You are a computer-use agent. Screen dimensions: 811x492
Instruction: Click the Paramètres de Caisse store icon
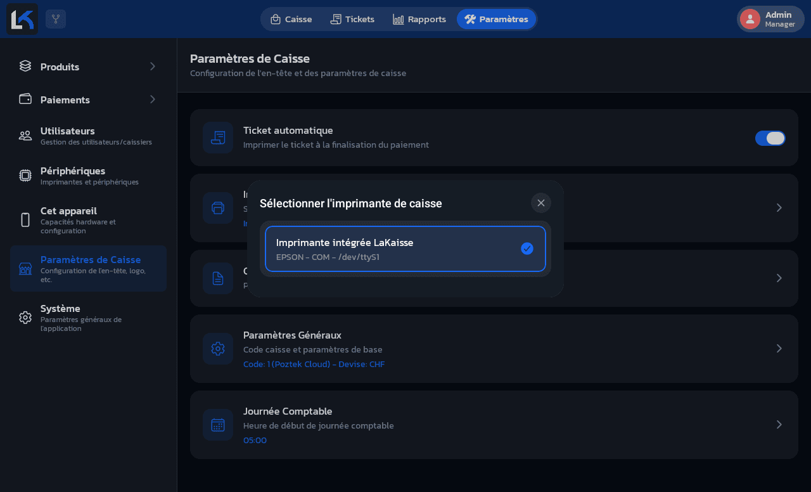pos(25,269)
